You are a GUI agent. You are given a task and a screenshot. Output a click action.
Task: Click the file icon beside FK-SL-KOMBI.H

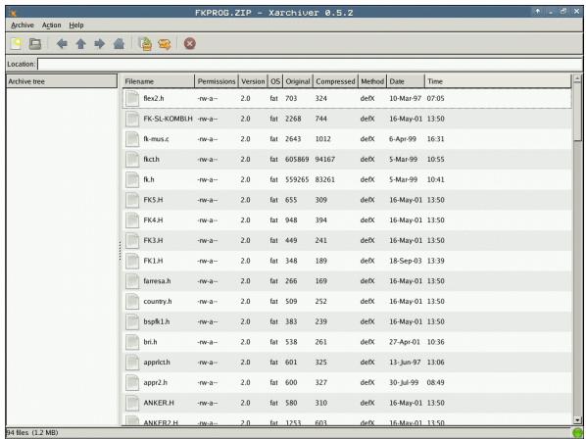132,119
